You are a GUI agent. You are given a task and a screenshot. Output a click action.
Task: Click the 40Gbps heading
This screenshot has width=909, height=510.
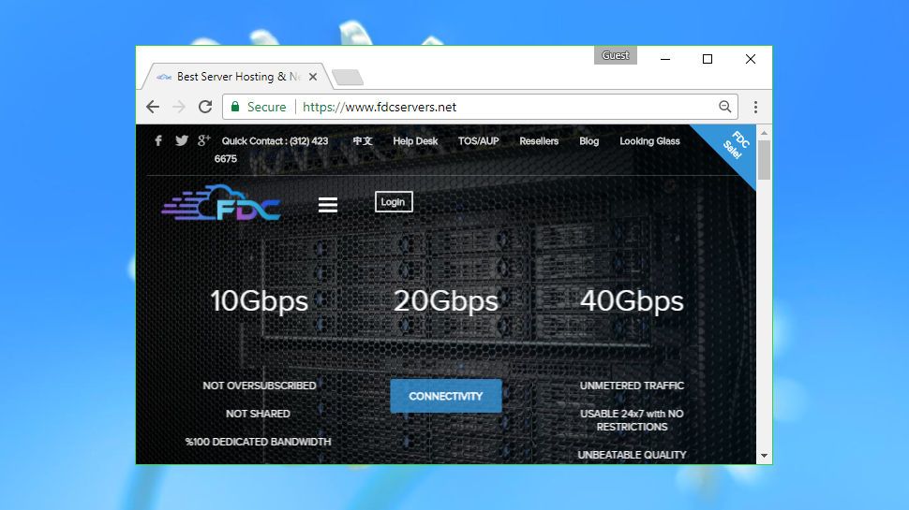[632, 301]
